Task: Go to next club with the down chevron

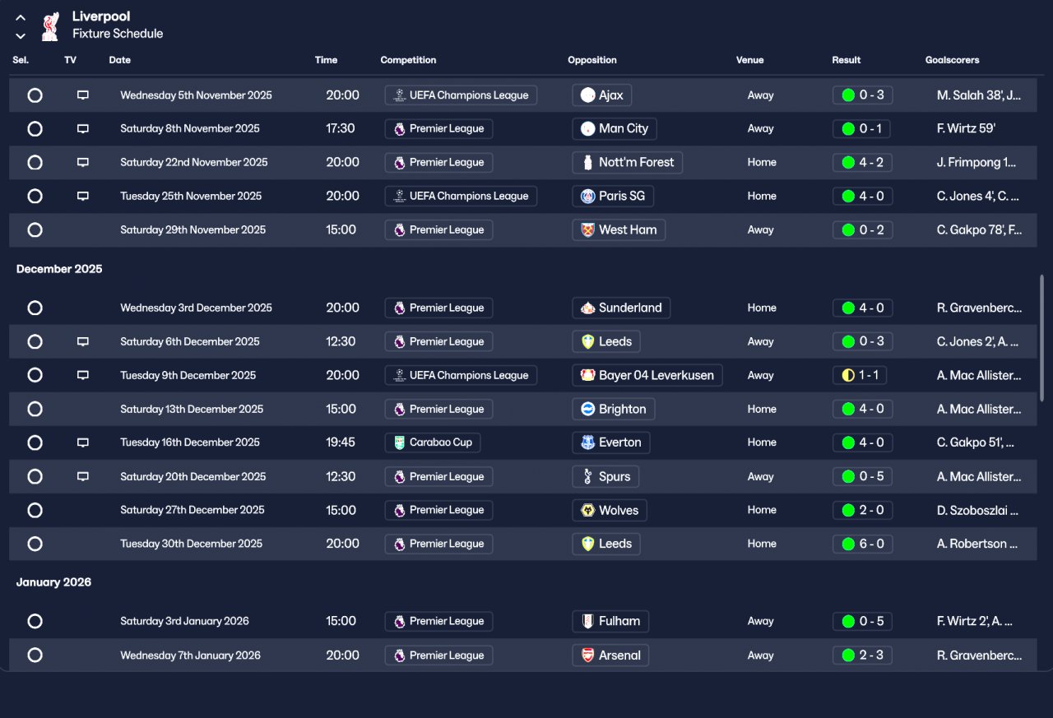Action: coord(21,35)
